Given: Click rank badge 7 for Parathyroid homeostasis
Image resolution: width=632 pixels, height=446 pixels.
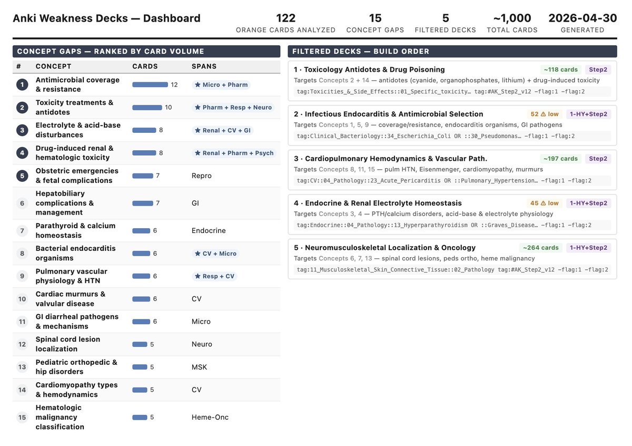Looking at the screenshot, I should 22,230.
